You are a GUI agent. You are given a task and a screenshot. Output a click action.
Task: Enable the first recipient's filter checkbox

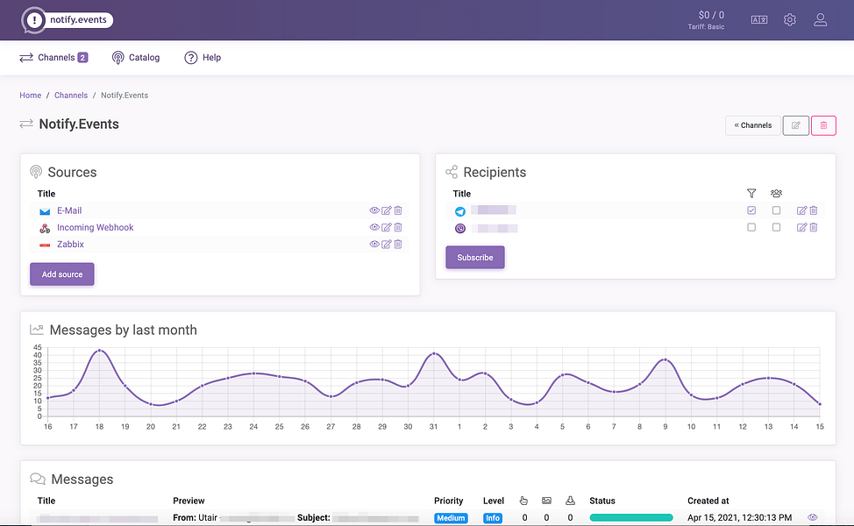click(x=751, y=210)
